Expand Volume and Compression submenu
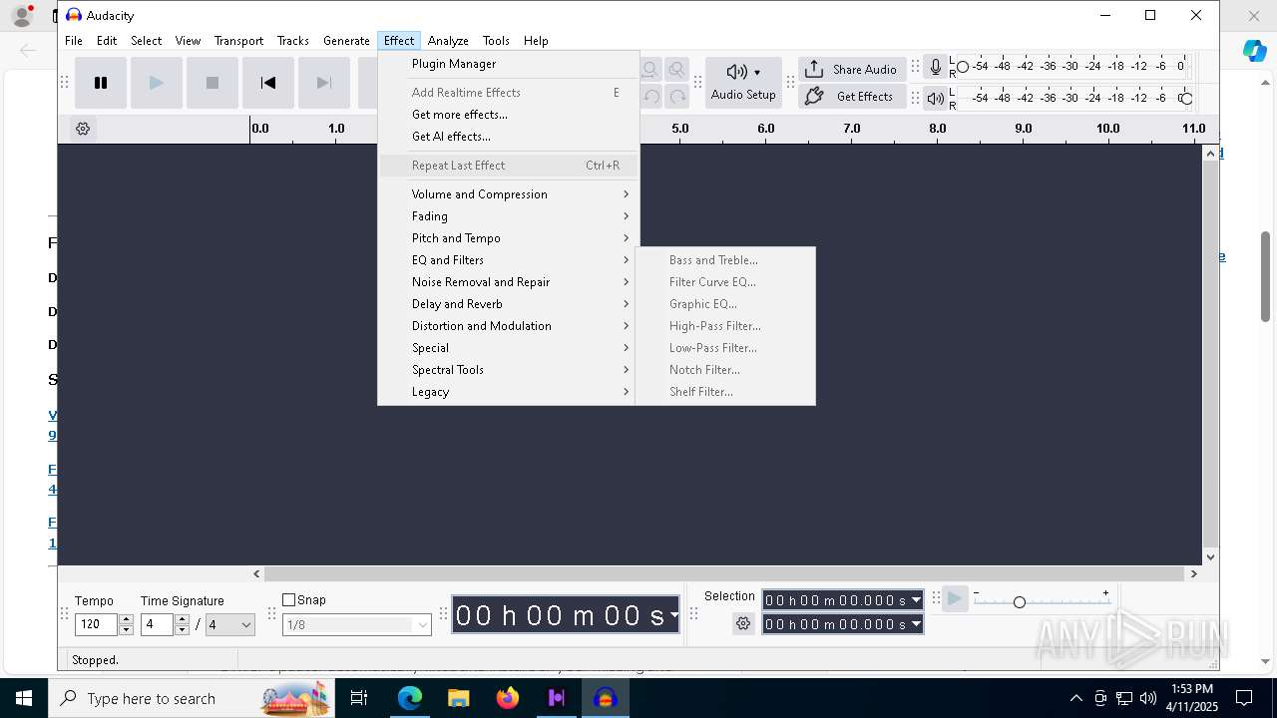Viewport: 1277px width, 718px height. pyautogui.click(x=509, y=194)
